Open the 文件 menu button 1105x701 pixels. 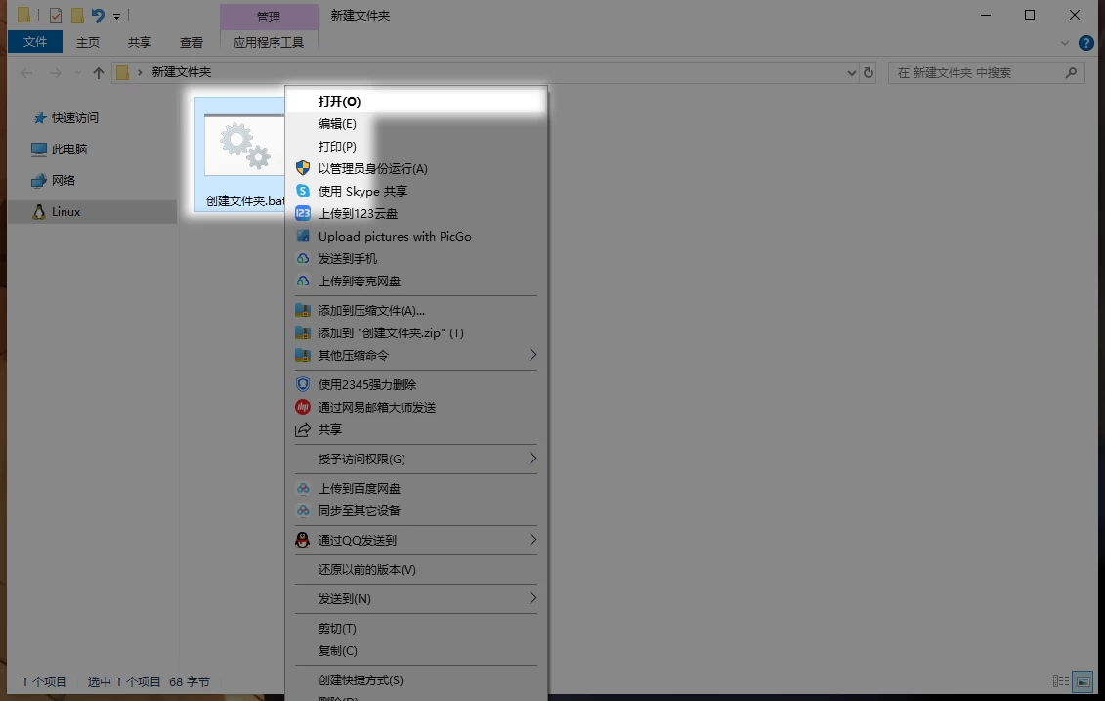[35, 42]
